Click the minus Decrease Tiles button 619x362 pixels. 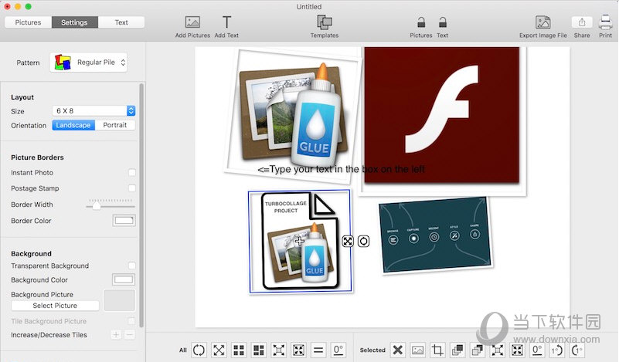pos(130,335)
